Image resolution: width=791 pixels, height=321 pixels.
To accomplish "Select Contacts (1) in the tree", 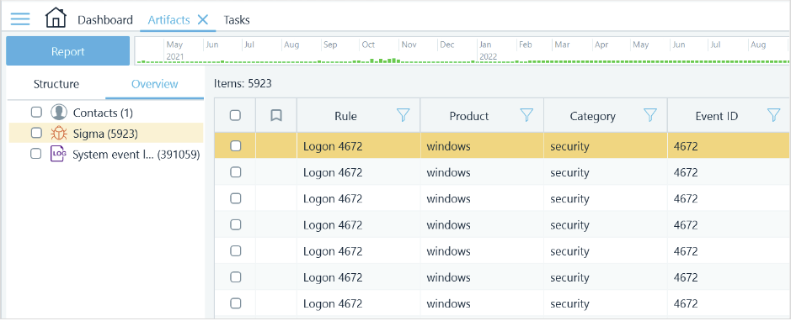I will [x=103, y=113].
